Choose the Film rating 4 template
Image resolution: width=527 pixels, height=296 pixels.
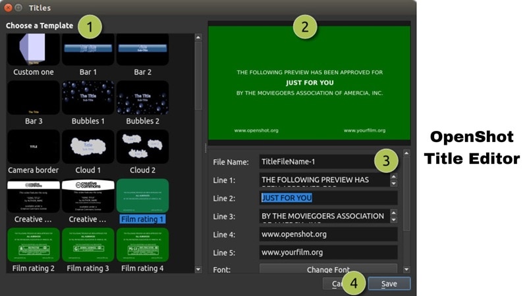[x=142, y=245]
